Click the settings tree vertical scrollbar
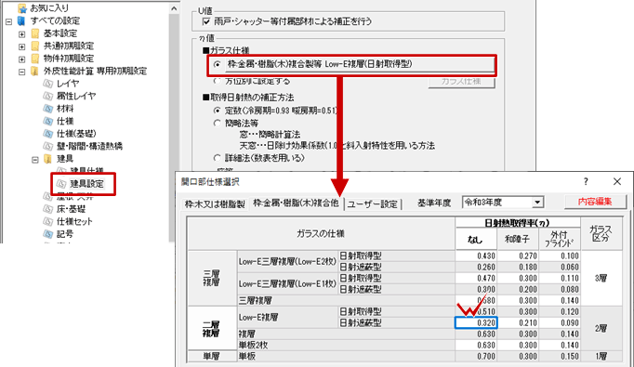This screenshot has width=634, height=367. click(174, 122)
